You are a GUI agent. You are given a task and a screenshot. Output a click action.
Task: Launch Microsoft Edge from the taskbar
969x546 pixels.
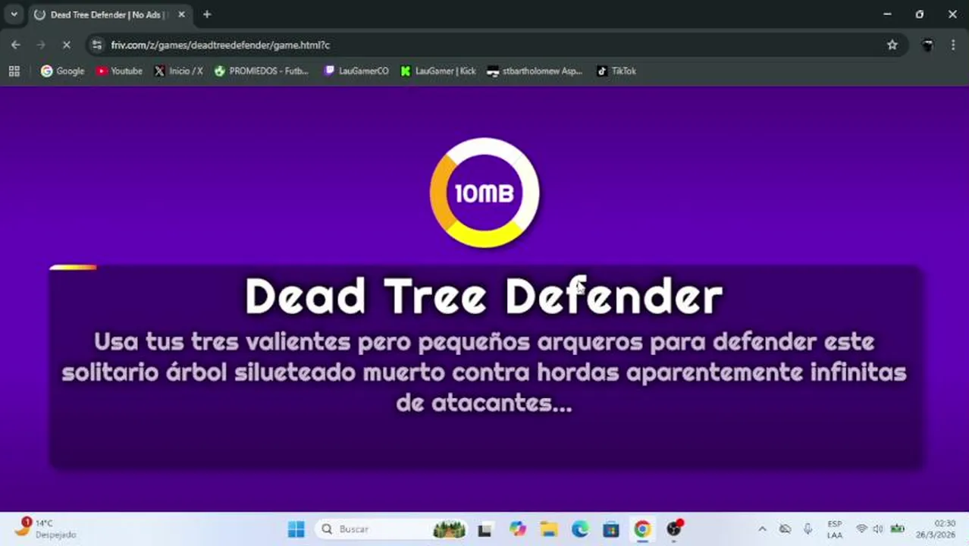click(x=580, y=529)
